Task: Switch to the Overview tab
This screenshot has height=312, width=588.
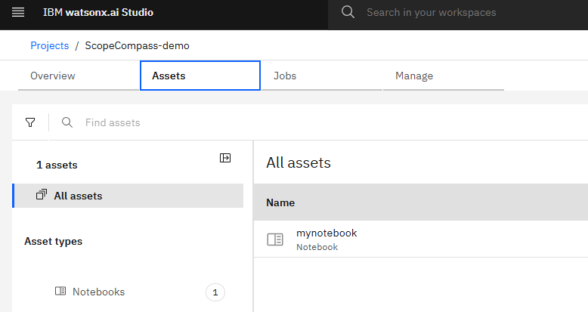Action: click(53, 76)
